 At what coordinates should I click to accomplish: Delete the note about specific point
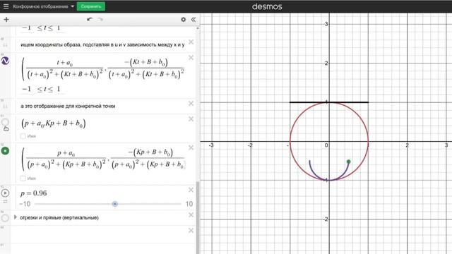[191, 104]
